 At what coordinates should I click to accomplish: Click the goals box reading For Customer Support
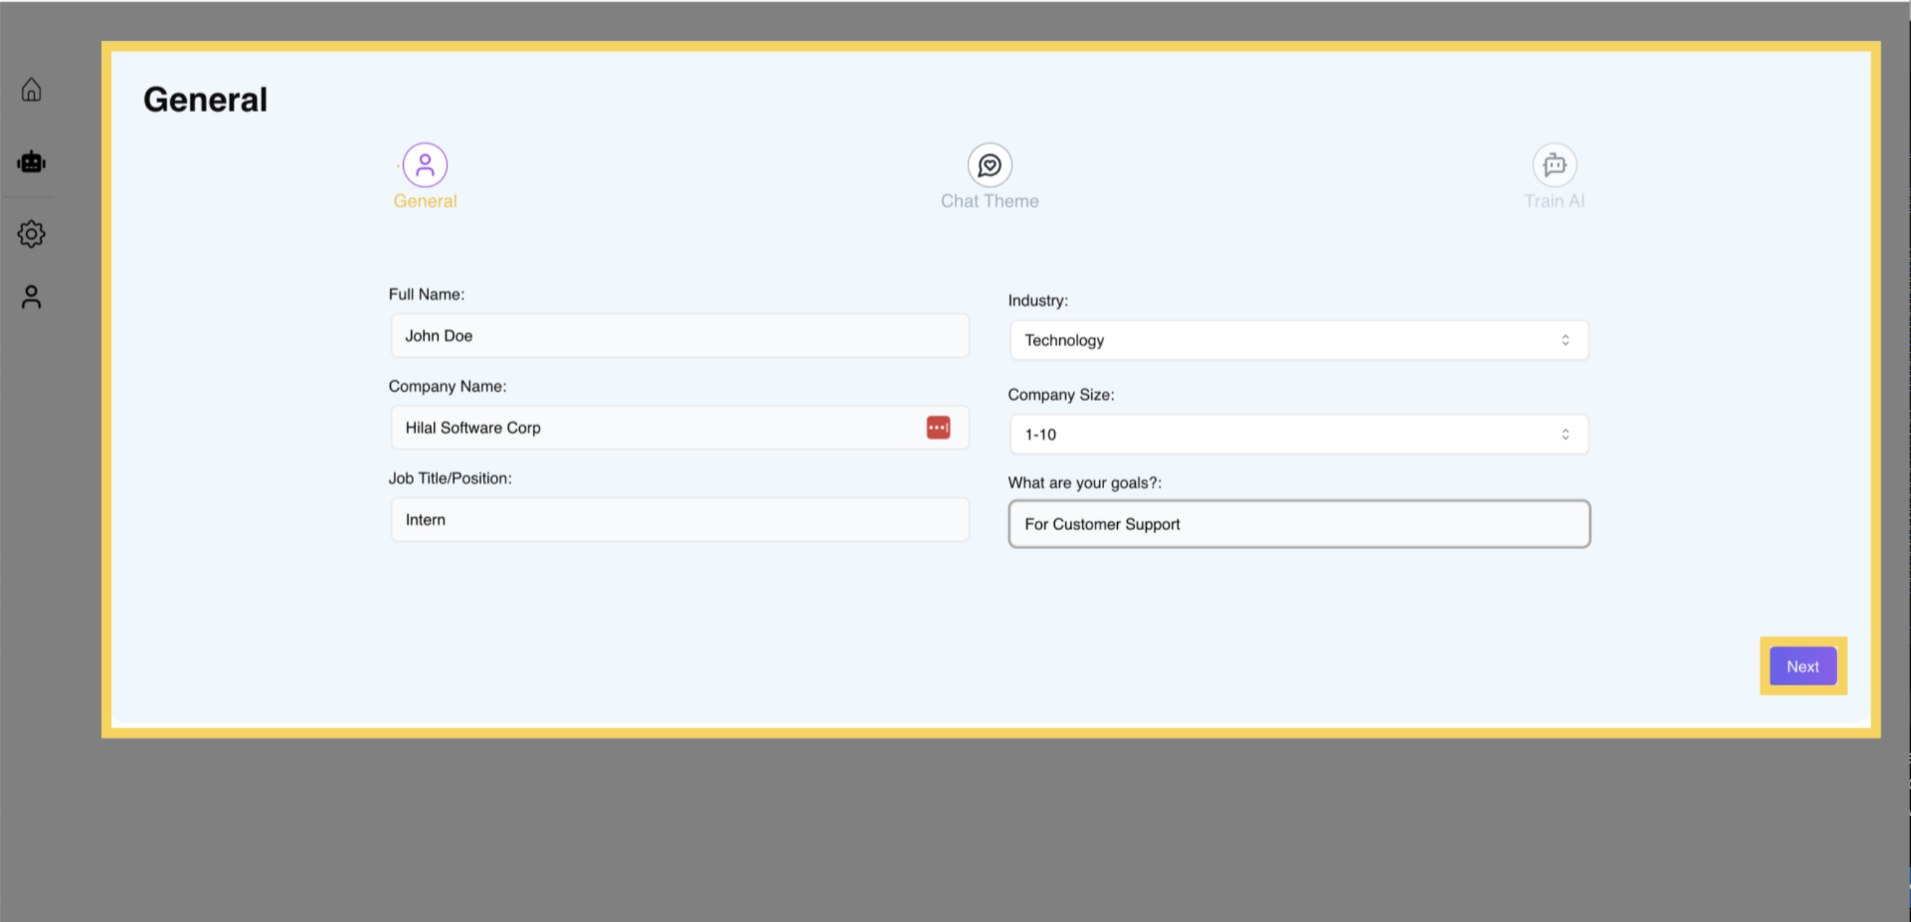click(1297, 524)
